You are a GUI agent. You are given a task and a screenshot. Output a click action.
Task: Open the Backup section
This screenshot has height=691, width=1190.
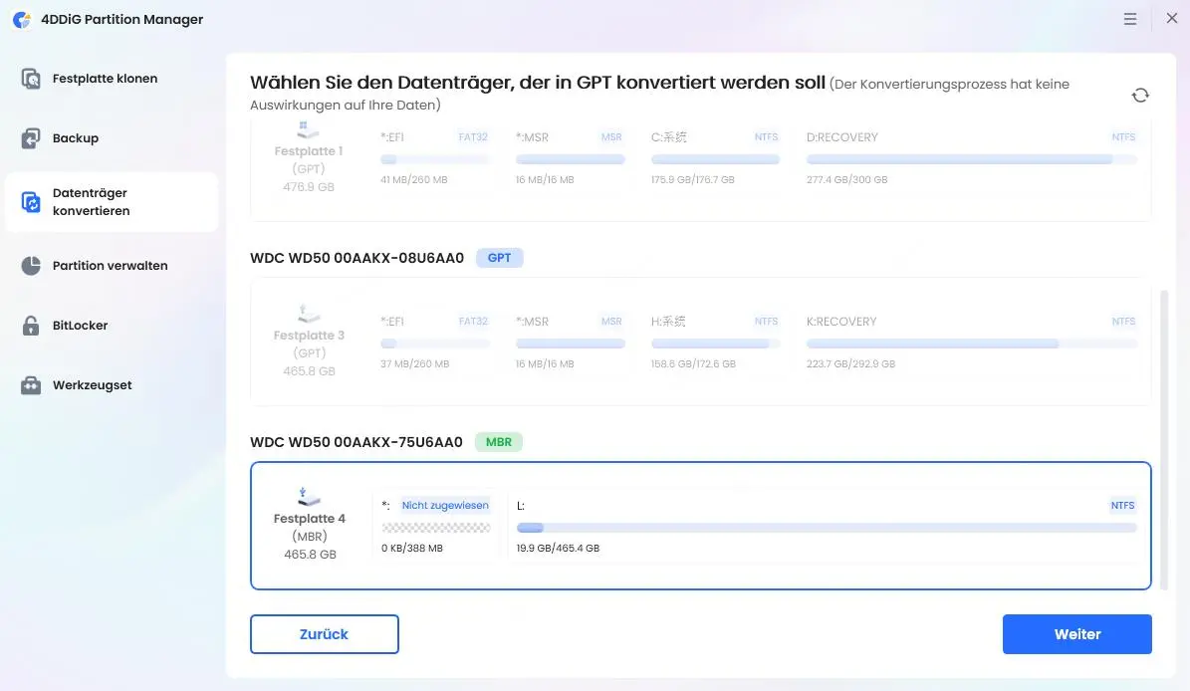pos(112,138)
